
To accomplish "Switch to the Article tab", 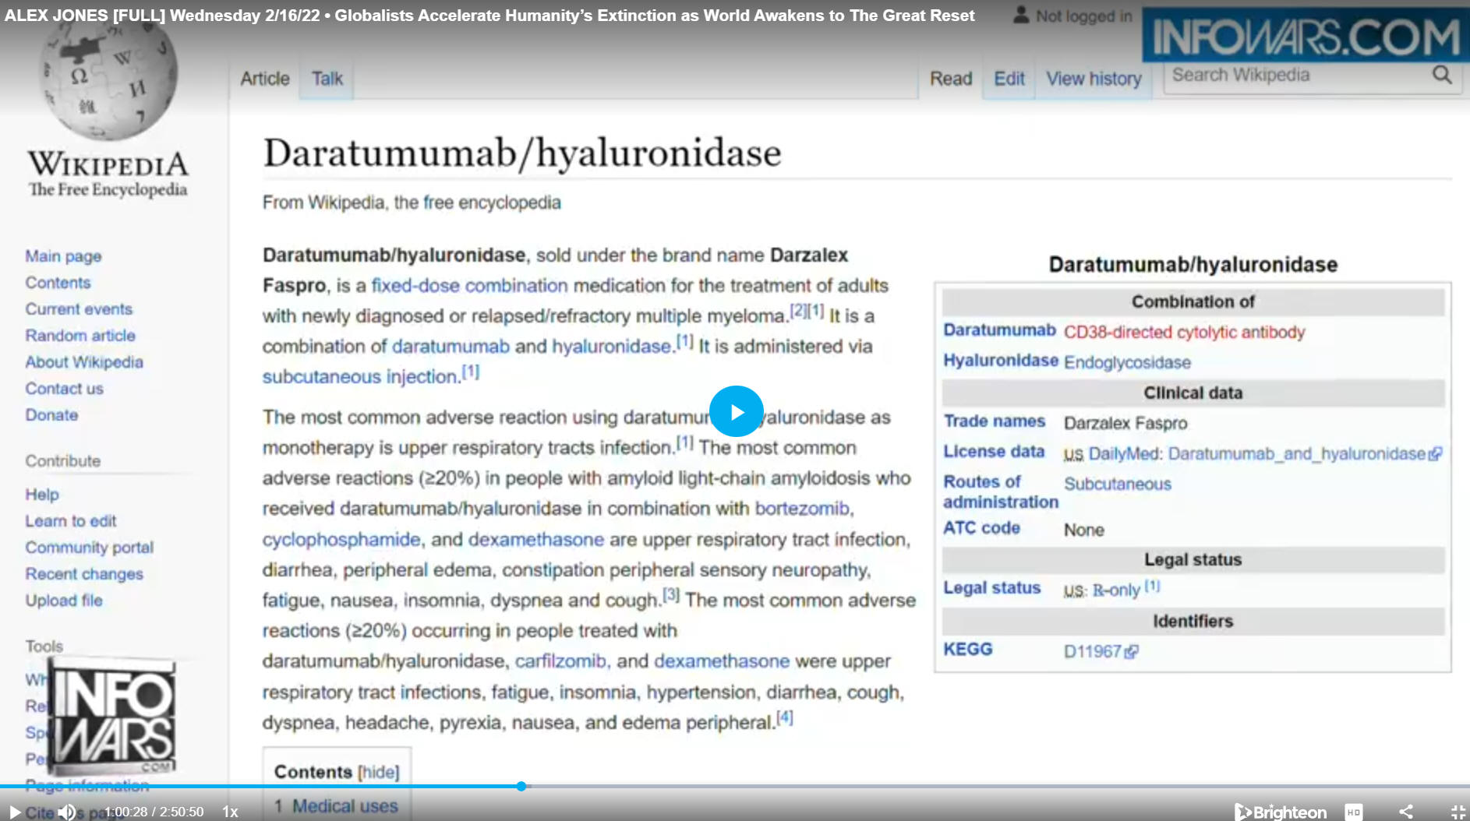I will tap(265, 79).
